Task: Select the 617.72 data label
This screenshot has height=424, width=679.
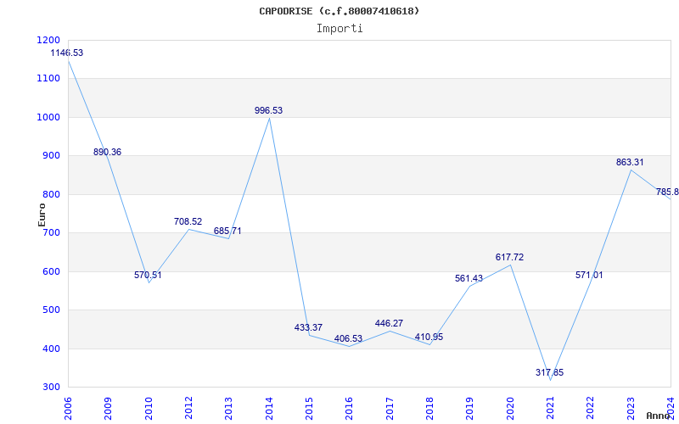Action: (510, 257)
